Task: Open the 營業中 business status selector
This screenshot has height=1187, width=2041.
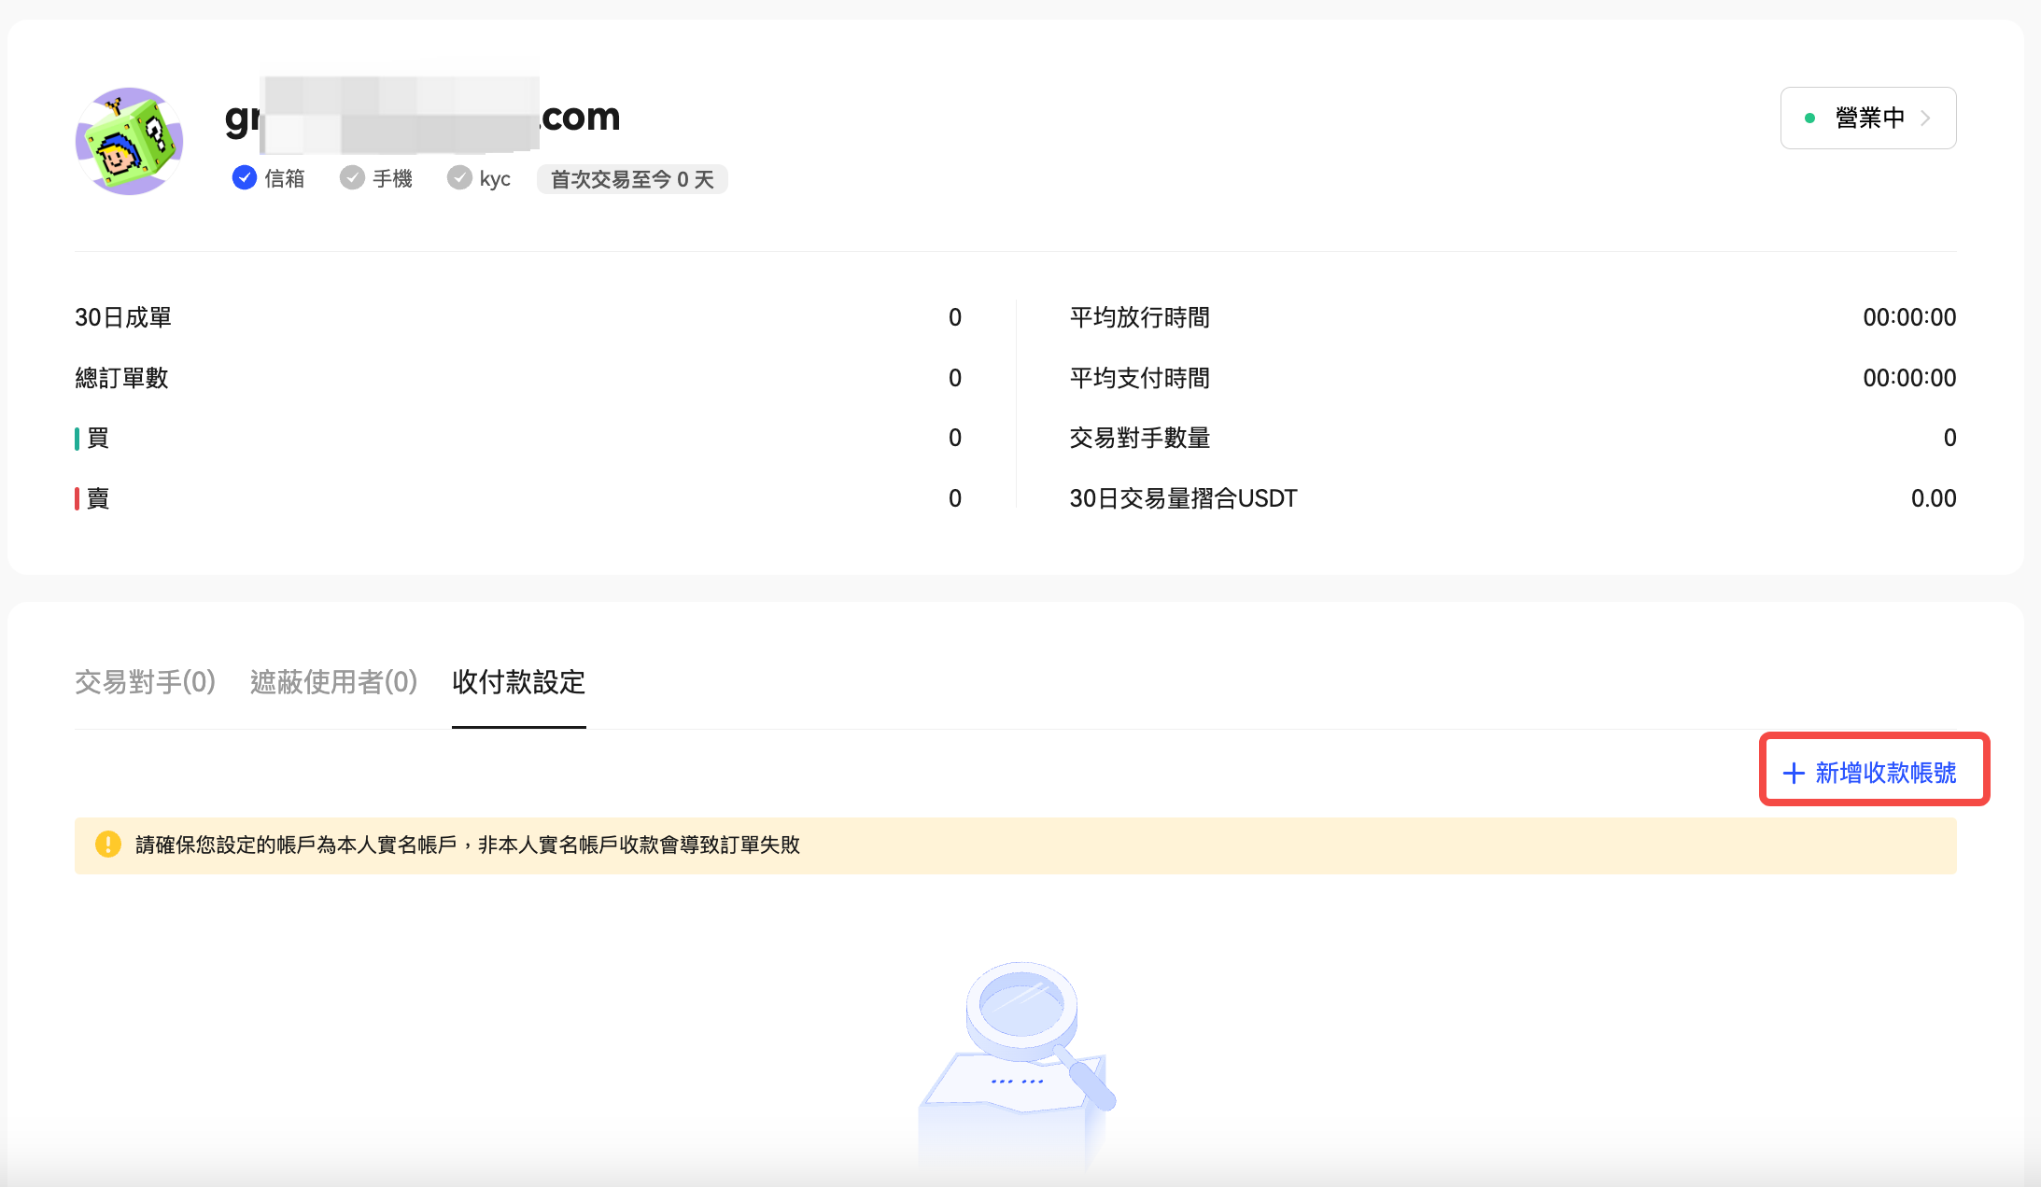Action: pos(1868,119)
